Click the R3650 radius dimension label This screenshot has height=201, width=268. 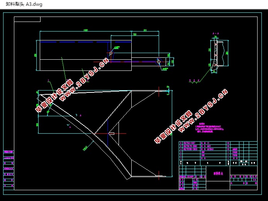[x=85, y=148]
